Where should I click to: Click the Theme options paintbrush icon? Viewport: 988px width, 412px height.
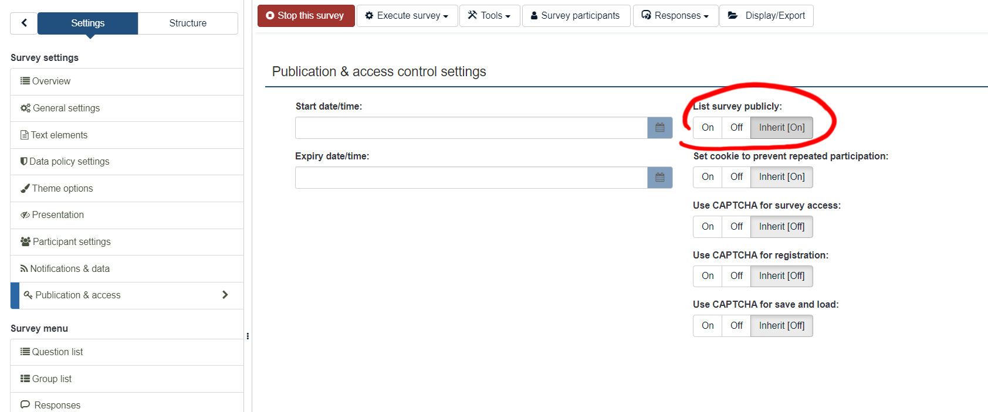tap(25, 188)
